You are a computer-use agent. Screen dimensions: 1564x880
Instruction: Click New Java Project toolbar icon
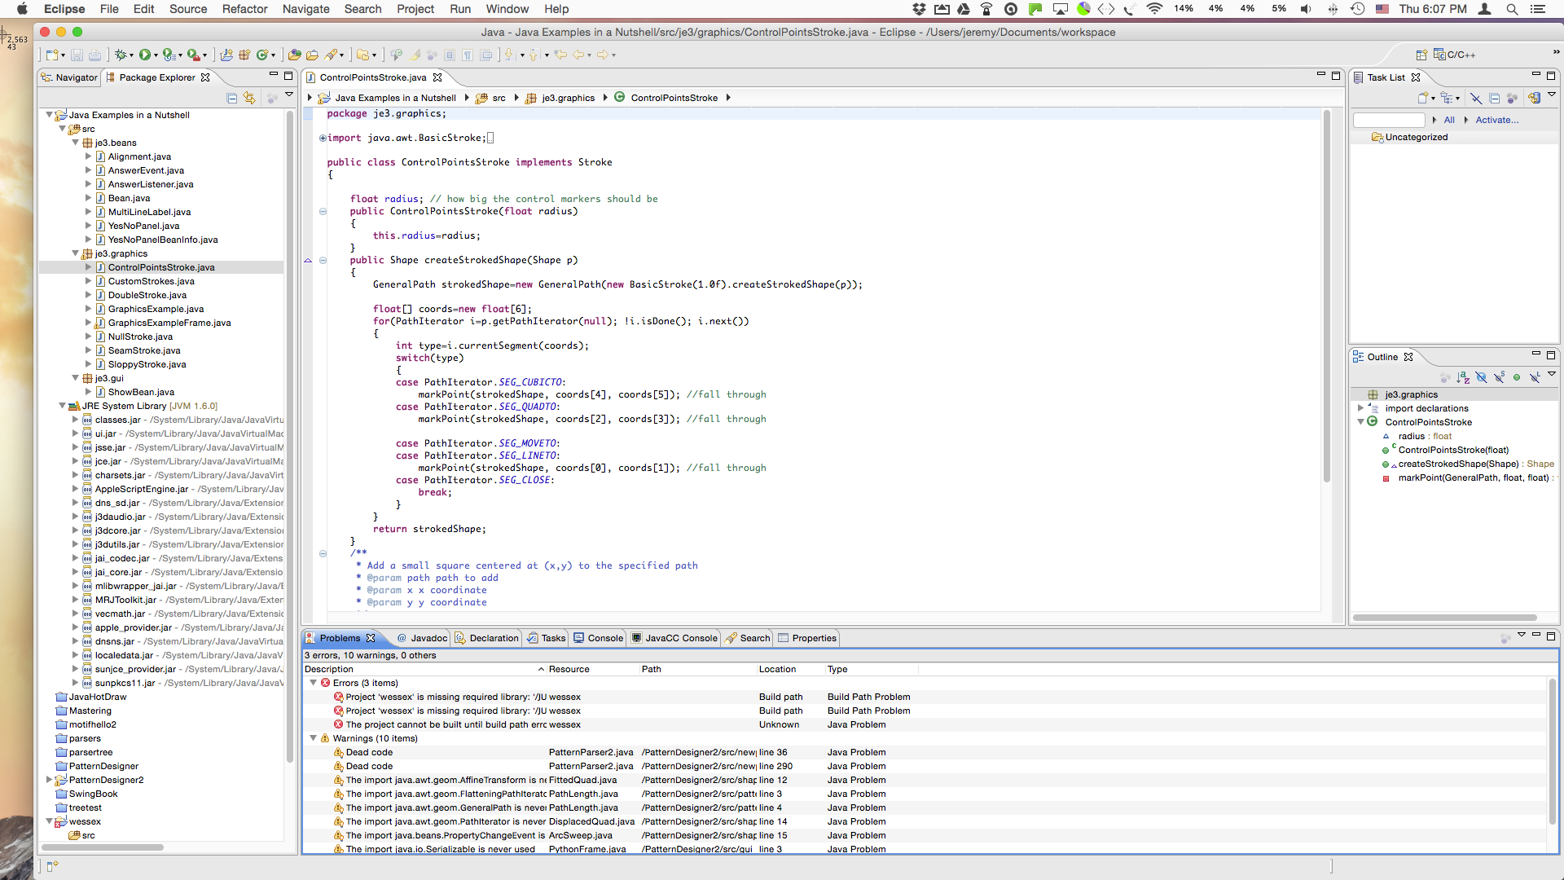(226, 55)
